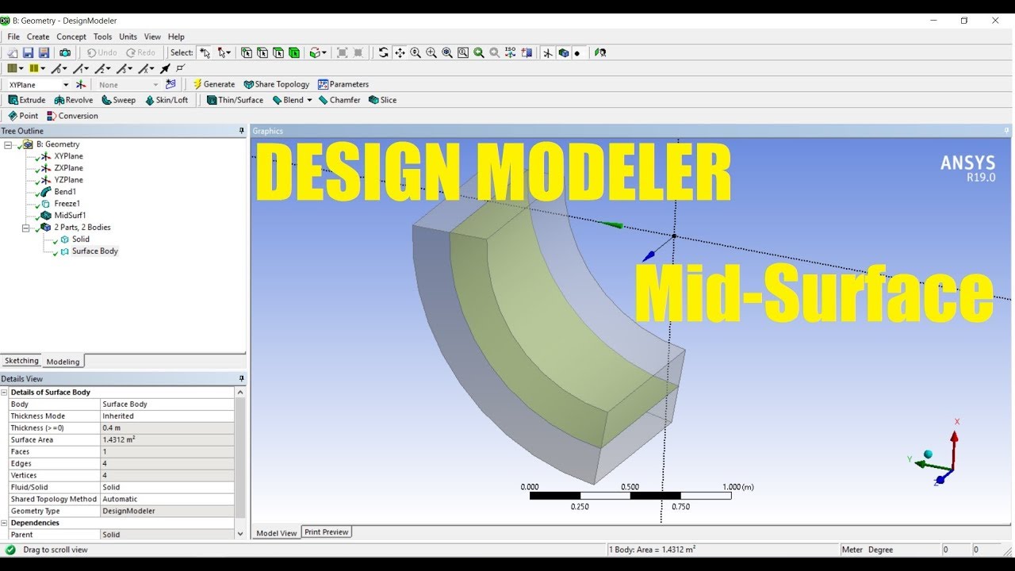
Task: Select the Chamfer tool
Action: (339, 100)
